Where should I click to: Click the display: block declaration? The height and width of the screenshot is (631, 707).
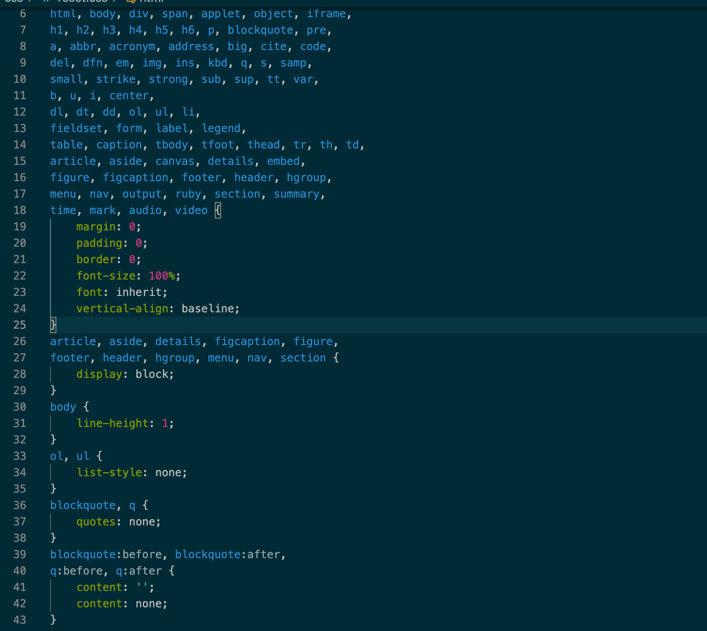click(123, 374)
